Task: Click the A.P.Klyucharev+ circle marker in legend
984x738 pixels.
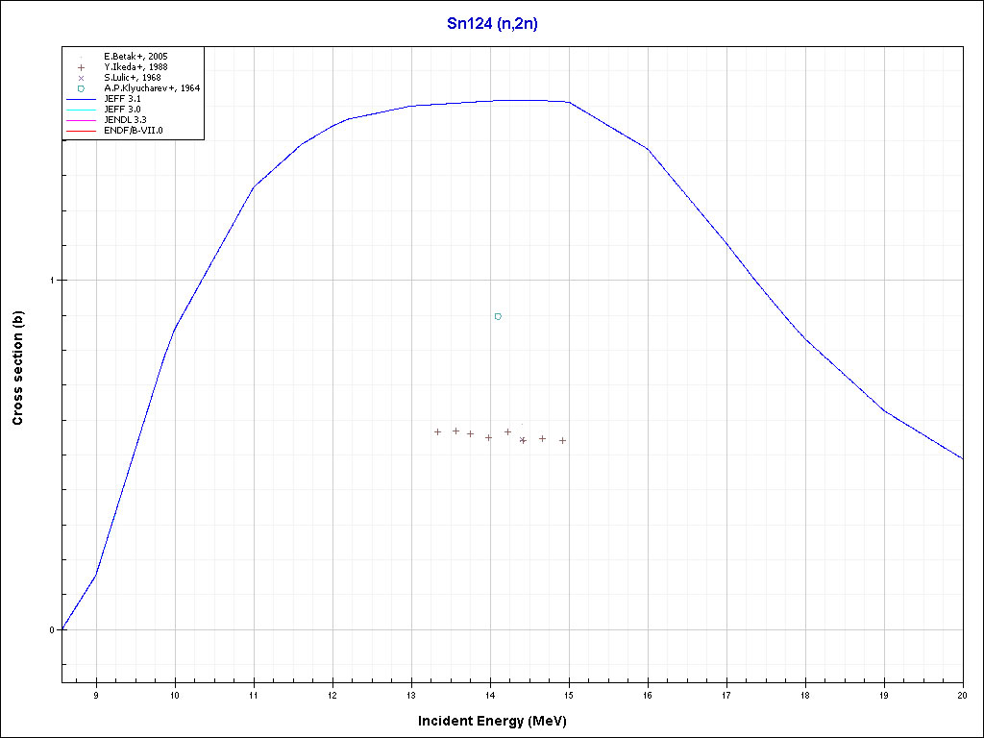Action: point(82,88)
